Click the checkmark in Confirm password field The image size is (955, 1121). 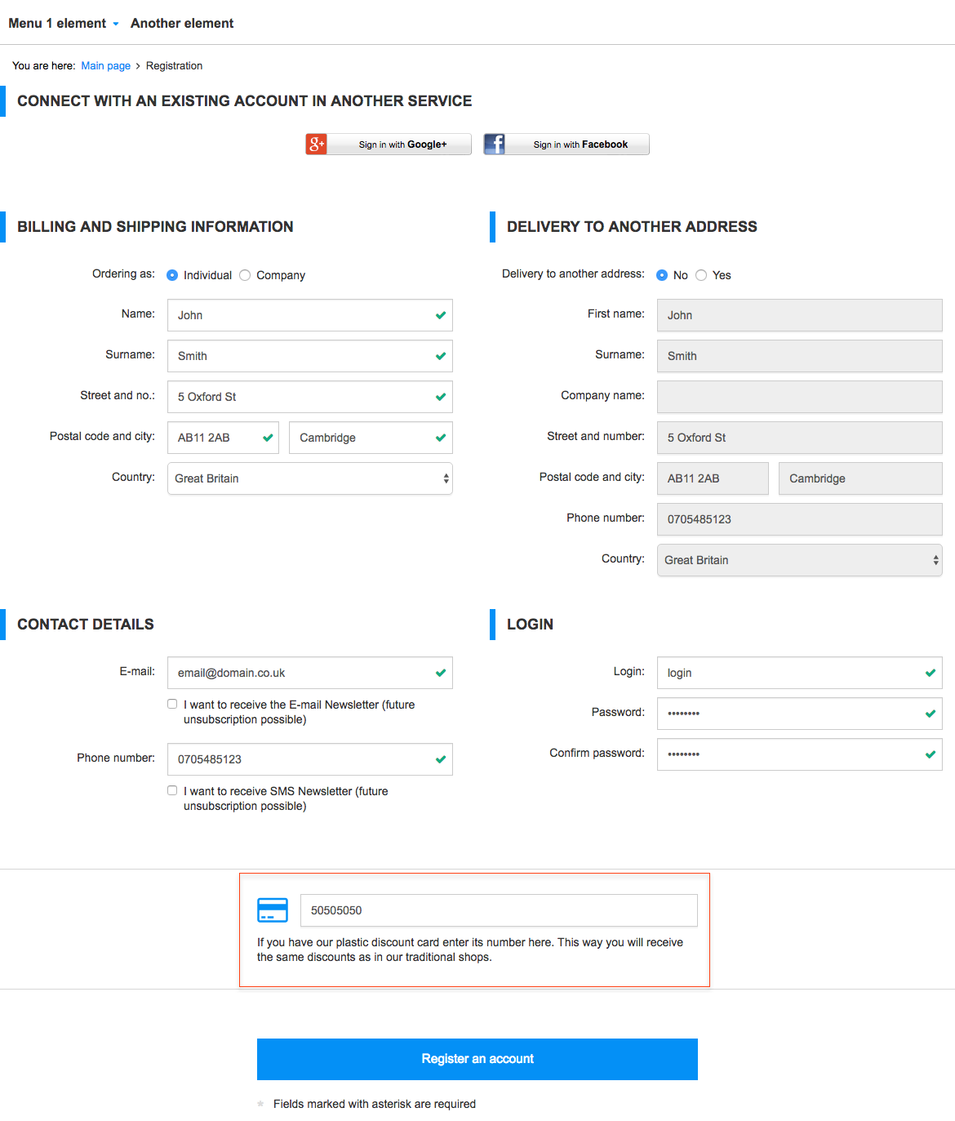931,754
